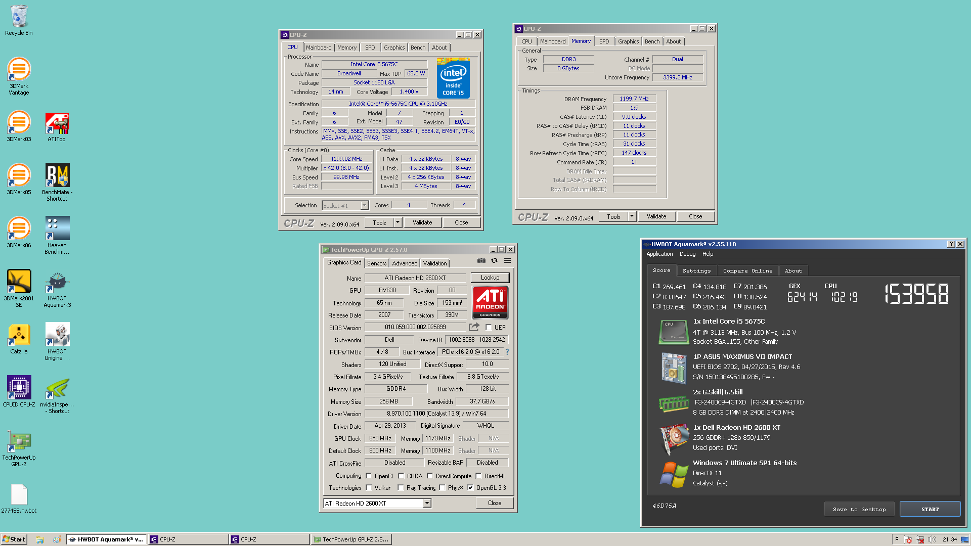Viewport: 971px width, 546px height.
Task: Toggle the CUDA checkbox
Action: pyautogui.click(x=401, y=476)
